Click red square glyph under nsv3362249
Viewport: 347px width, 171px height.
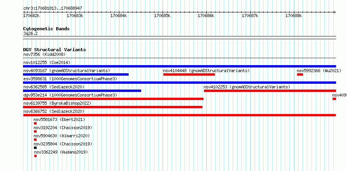coord(35,156)
